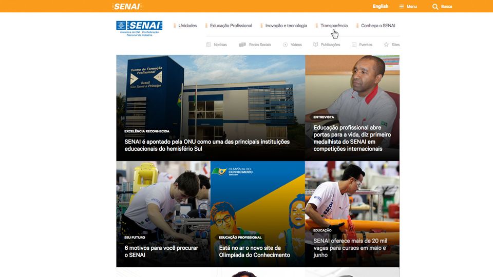The image size is (493, 277).
Task: Click the Sites star icon
Action: pyautogui.click(x=386, y=45)
